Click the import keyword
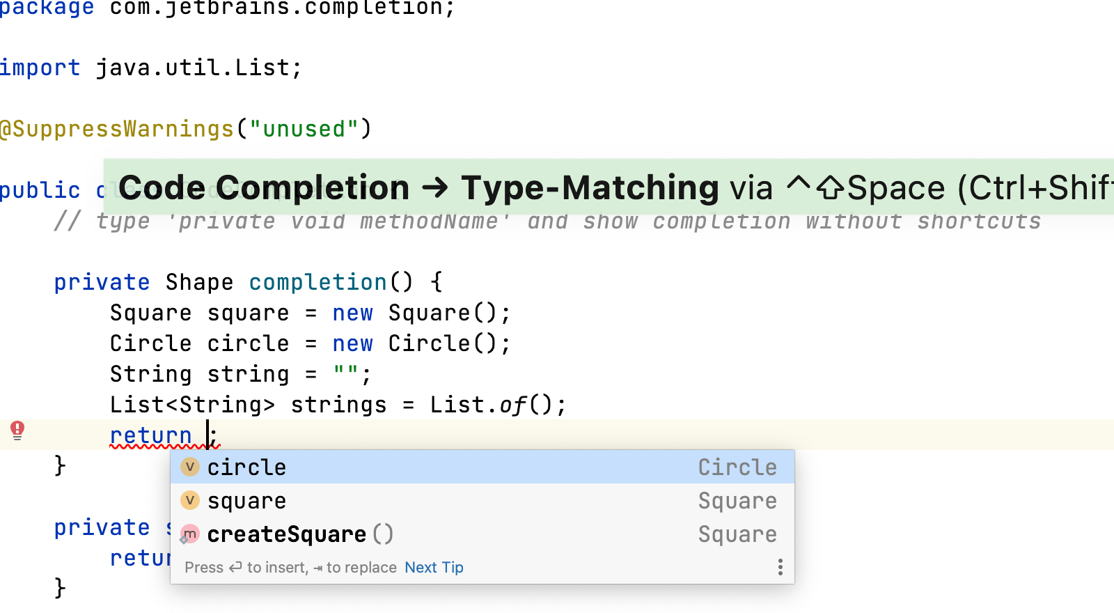 [40, 68]
